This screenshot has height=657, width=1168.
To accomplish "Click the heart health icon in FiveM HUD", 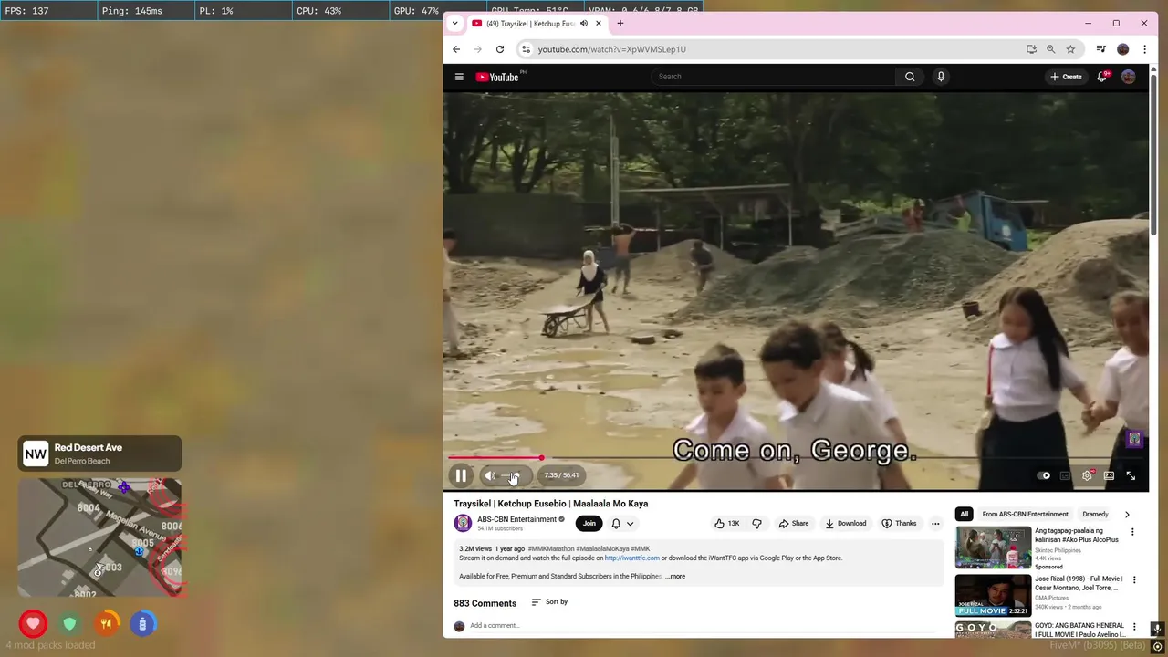I will [x=33, y=624].
